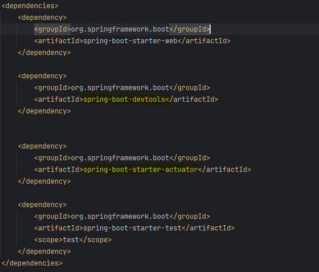Click opening dependency tag of starter-test block

point(42,205)
